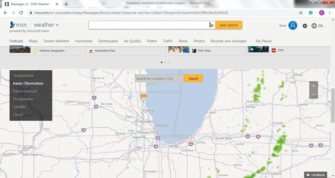Open the Feedback button
Screen dimensions: 335x178
[x=316, y=175]
